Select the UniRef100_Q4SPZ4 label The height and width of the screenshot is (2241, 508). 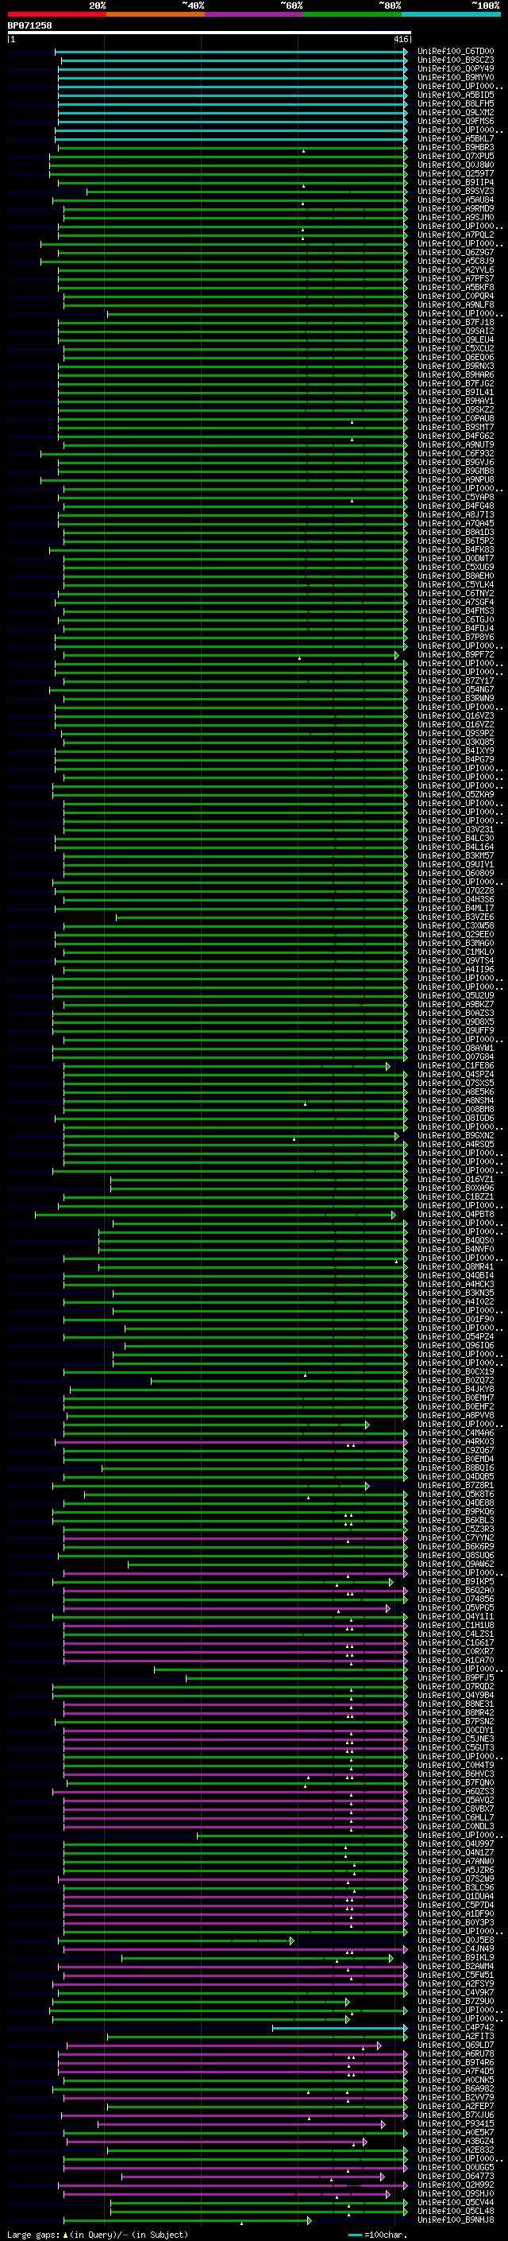[x=455, y=1075]
